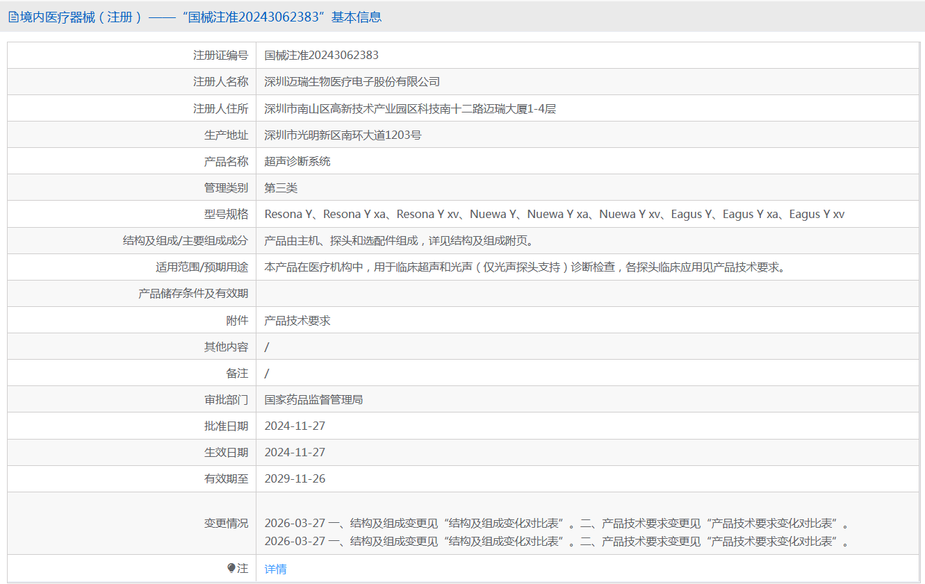Select the 适用范围/预期用途 label

pyautogui.click(x=202, y=267)
